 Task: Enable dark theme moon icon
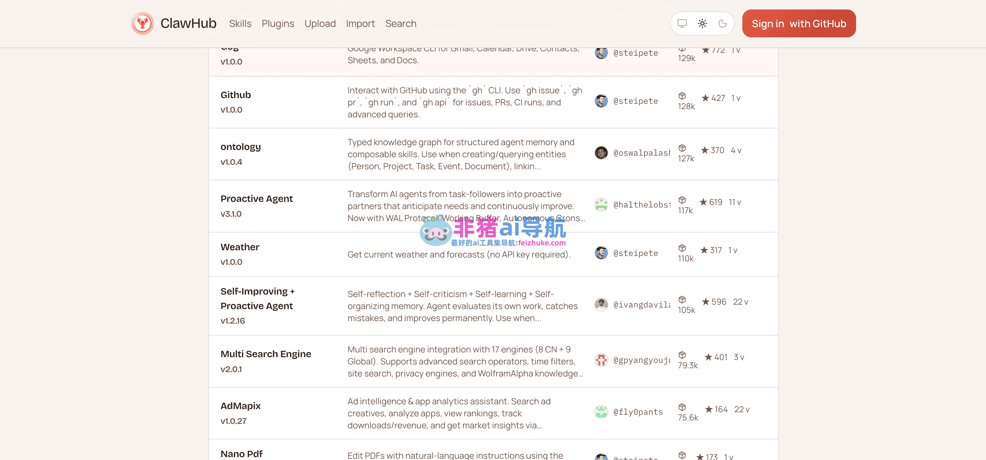(722, 23)
